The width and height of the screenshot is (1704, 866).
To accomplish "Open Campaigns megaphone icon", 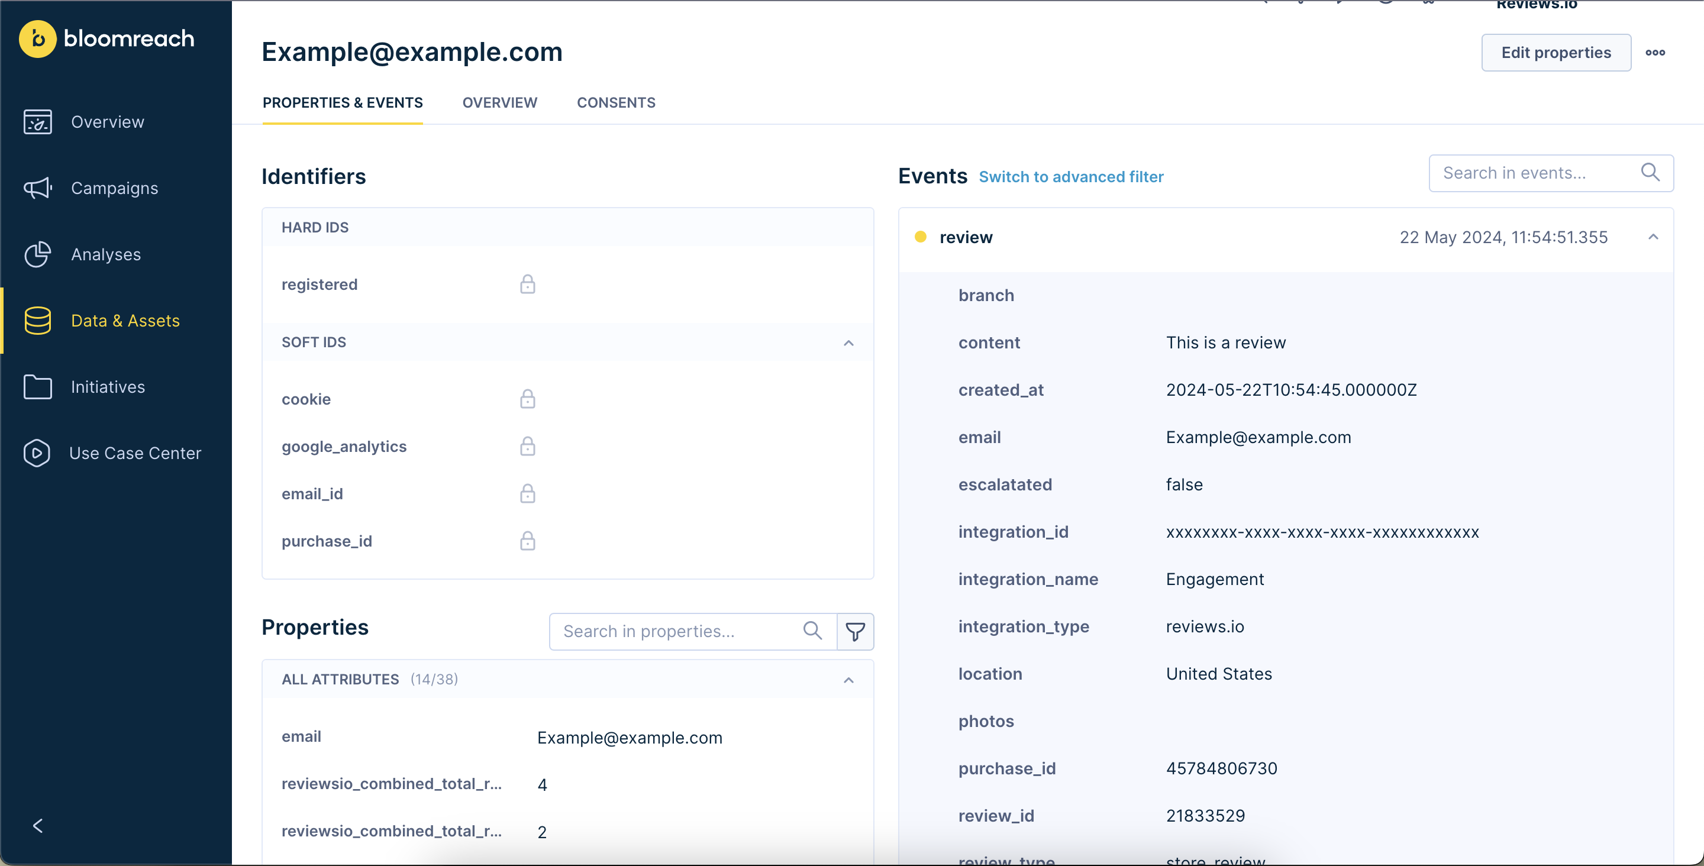I will point(38,188).
